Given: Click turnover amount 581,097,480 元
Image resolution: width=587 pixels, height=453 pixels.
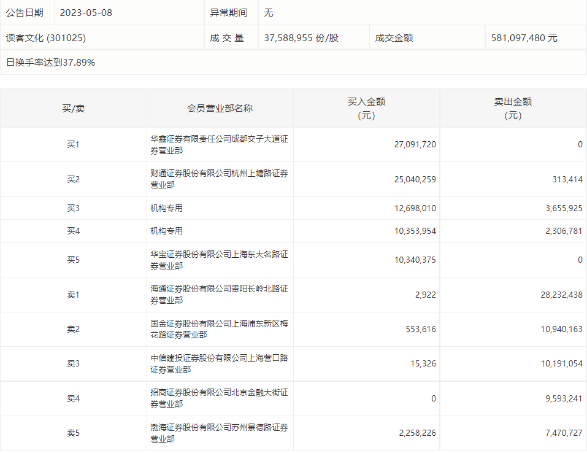Looking at the screenshot, I should click(524, 38).
